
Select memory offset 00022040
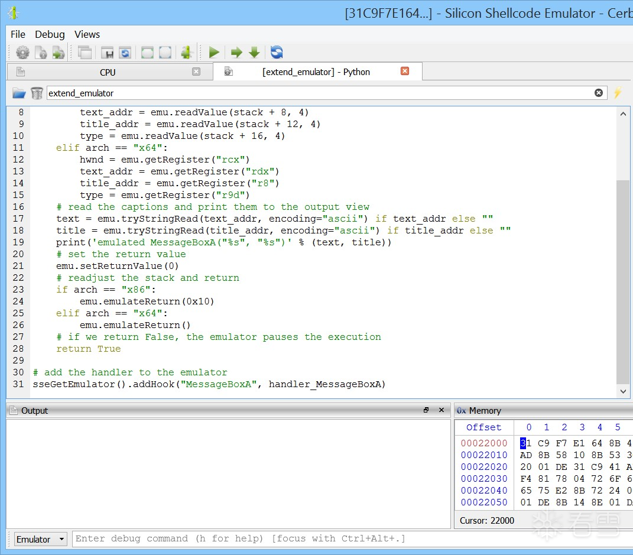click(x=483, y=491)
